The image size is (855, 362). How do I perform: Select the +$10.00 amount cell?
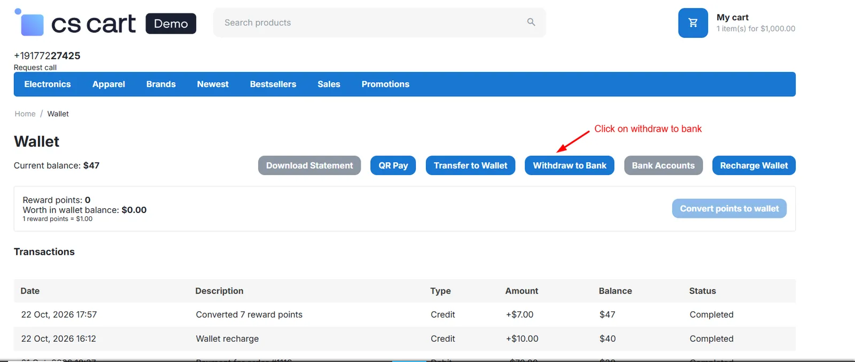(522, 339)
